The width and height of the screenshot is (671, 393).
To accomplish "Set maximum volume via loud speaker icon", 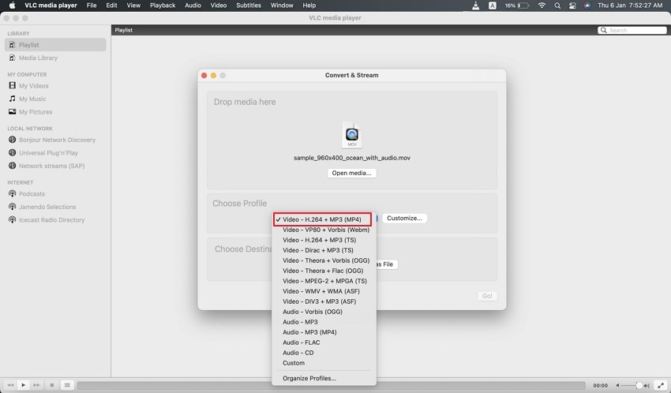I will pyautogui.click(x=647, y=385).
